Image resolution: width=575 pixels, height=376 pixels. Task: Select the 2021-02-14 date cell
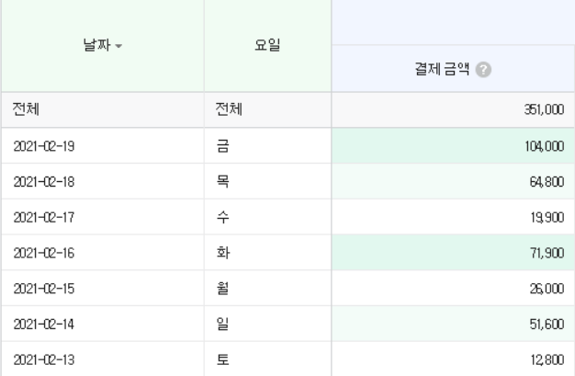pyautogui.click(x=103, y=324)
